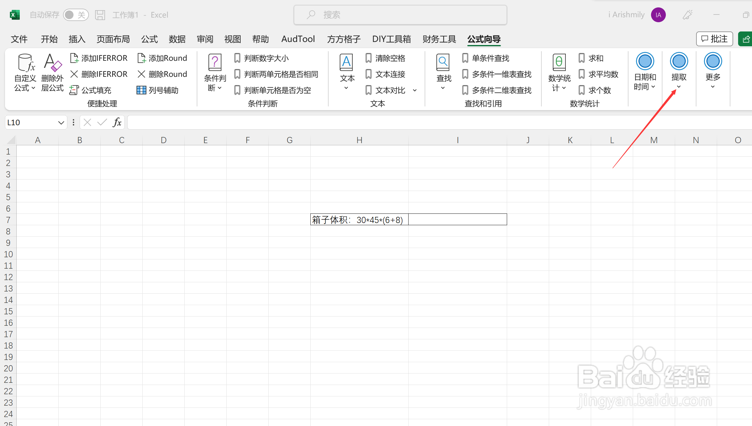Image resolution: width=752 pixels, height=426 pixels.
Task: Click the 批注 comments button
Action: tap(714, 39)
